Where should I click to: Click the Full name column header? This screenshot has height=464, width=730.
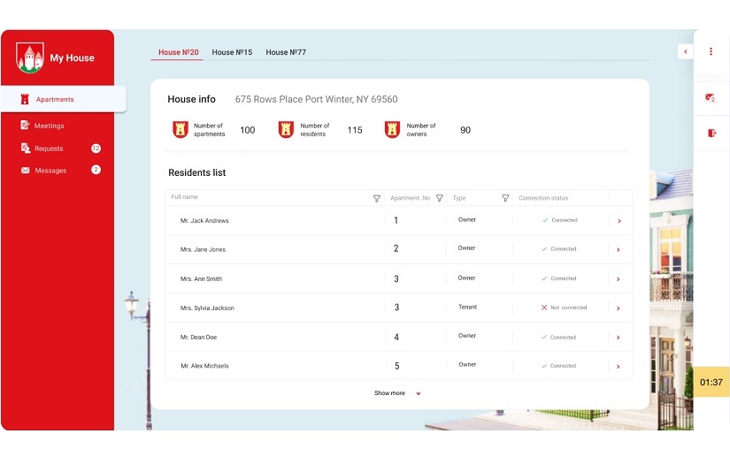coord(184,197)
